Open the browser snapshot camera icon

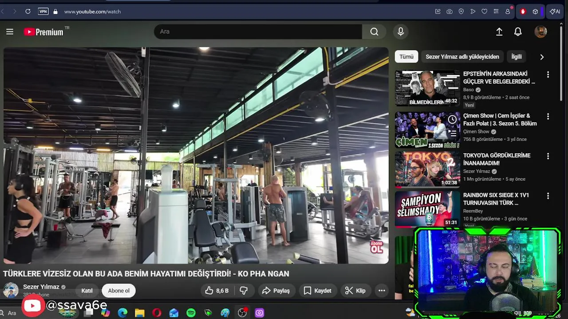[x=450, y=12]
